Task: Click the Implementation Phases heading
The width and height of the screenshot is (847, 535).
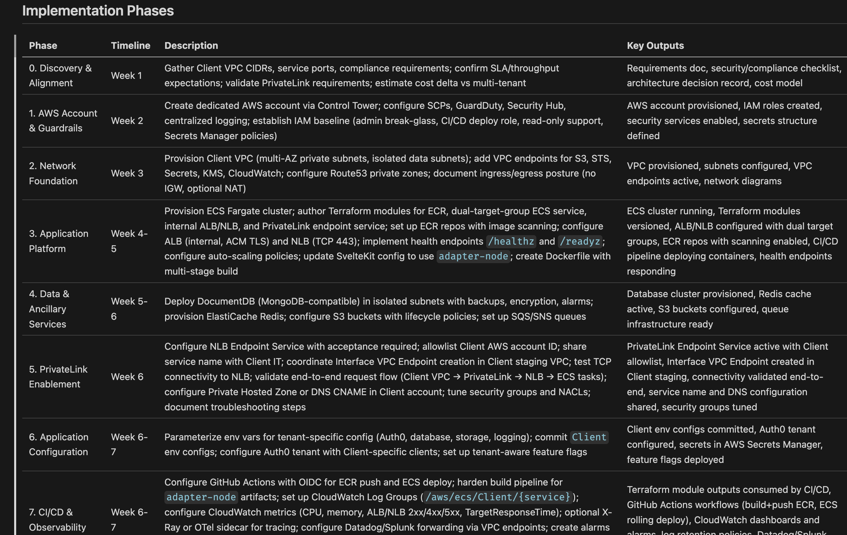Action: (98, 10)
